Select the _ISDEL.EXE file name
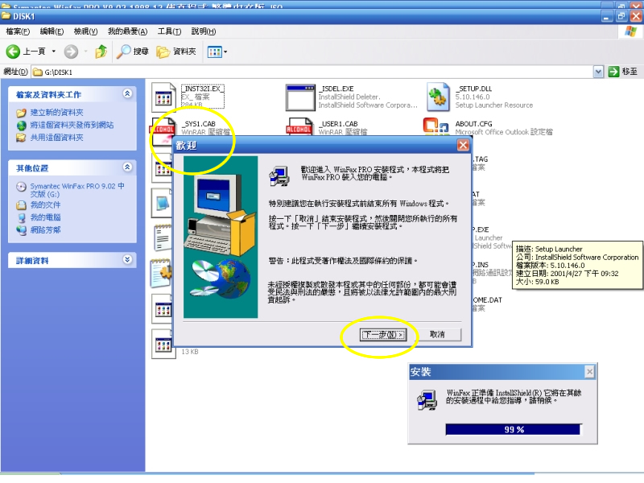 (x=336, y=89)
